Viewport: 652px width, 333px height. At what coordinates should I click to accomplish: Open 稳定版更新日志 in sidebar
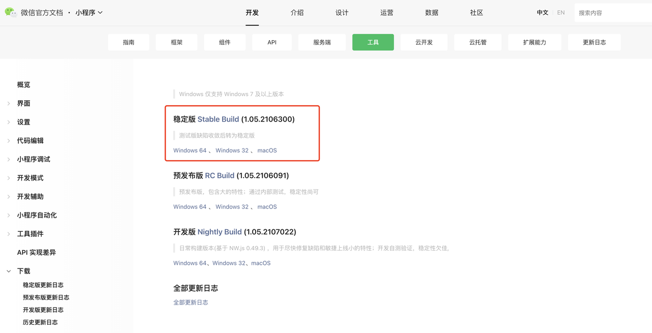click(x=43, y=285)
